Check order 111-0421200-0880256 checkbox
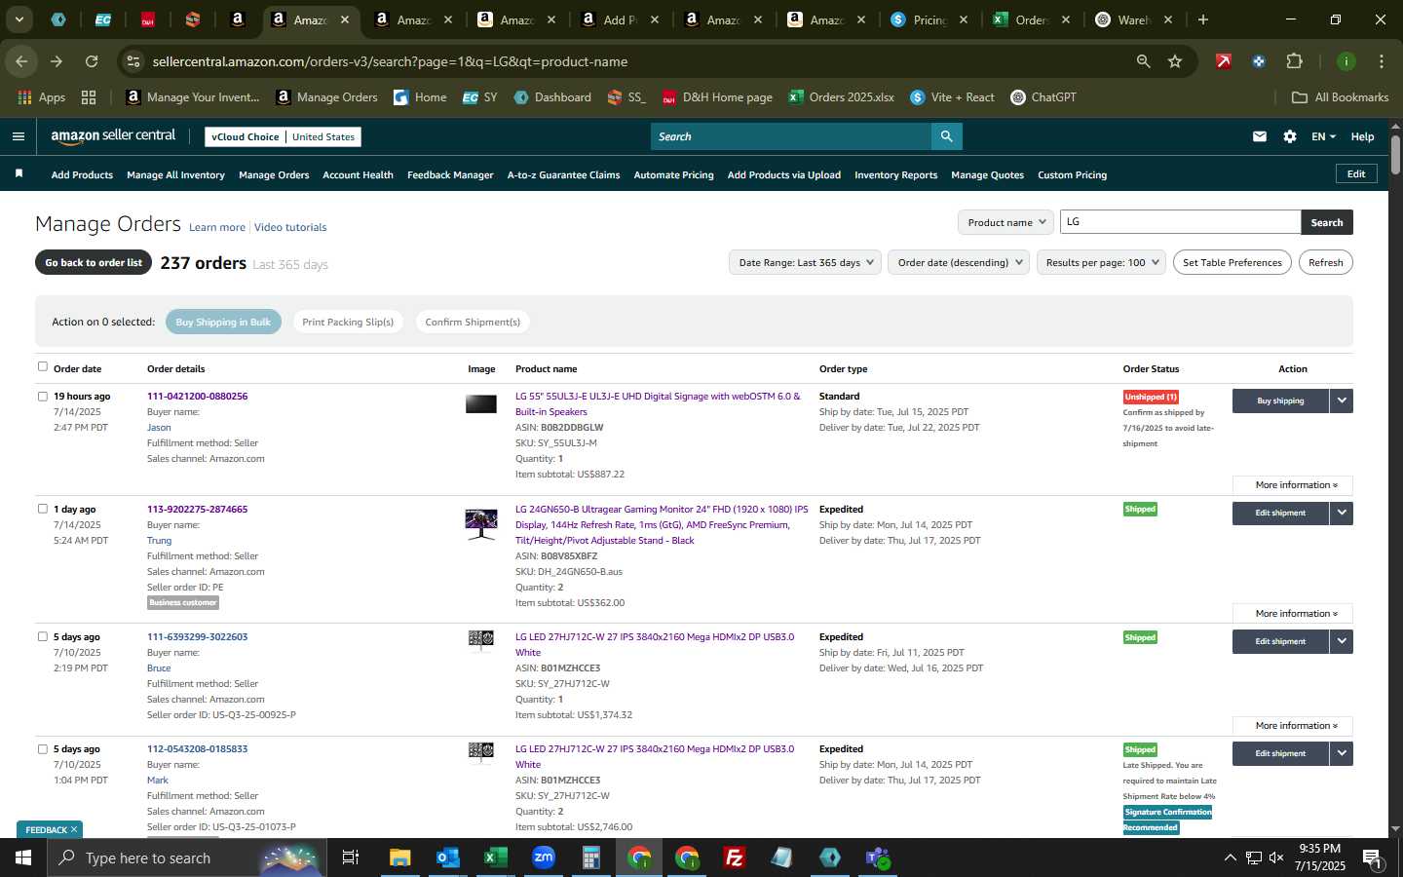1403x877 pixels. [x=42, y=396]
